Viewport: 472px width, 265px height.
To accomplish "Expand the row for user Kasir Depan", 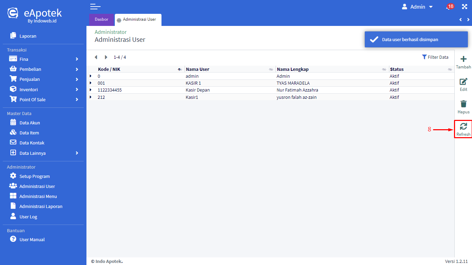I will pyautogui.click(x=91, y=90).
